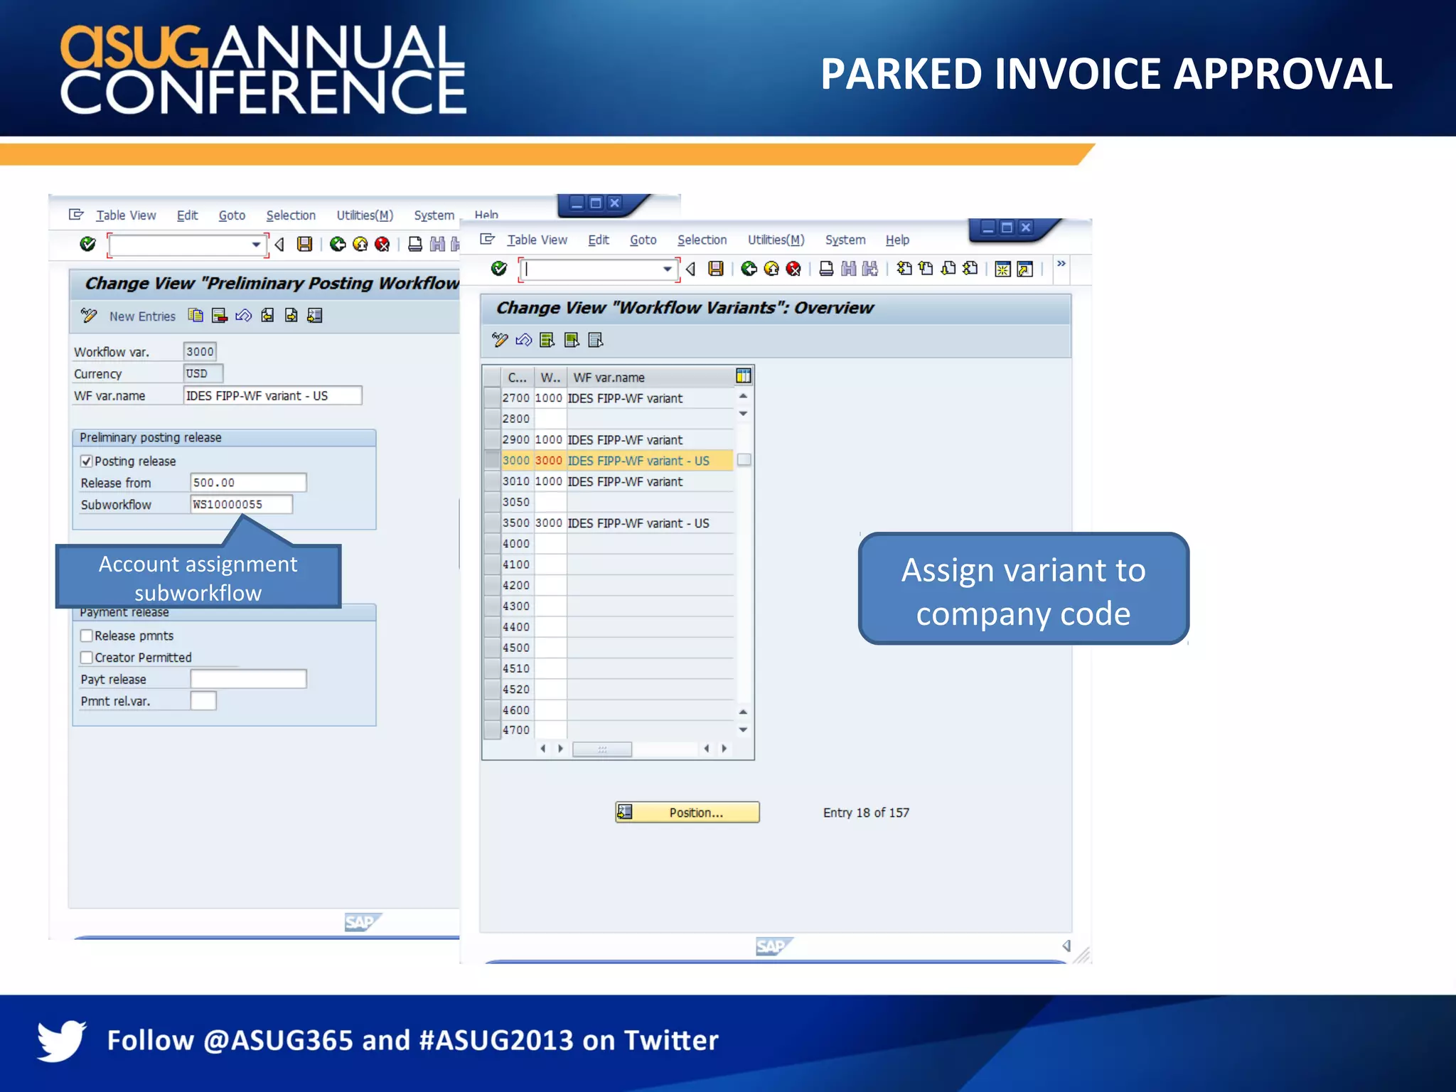This screenshot has width=1456, height=1092.
Task: Select row 2900 using its row selector
Action: 491,439
